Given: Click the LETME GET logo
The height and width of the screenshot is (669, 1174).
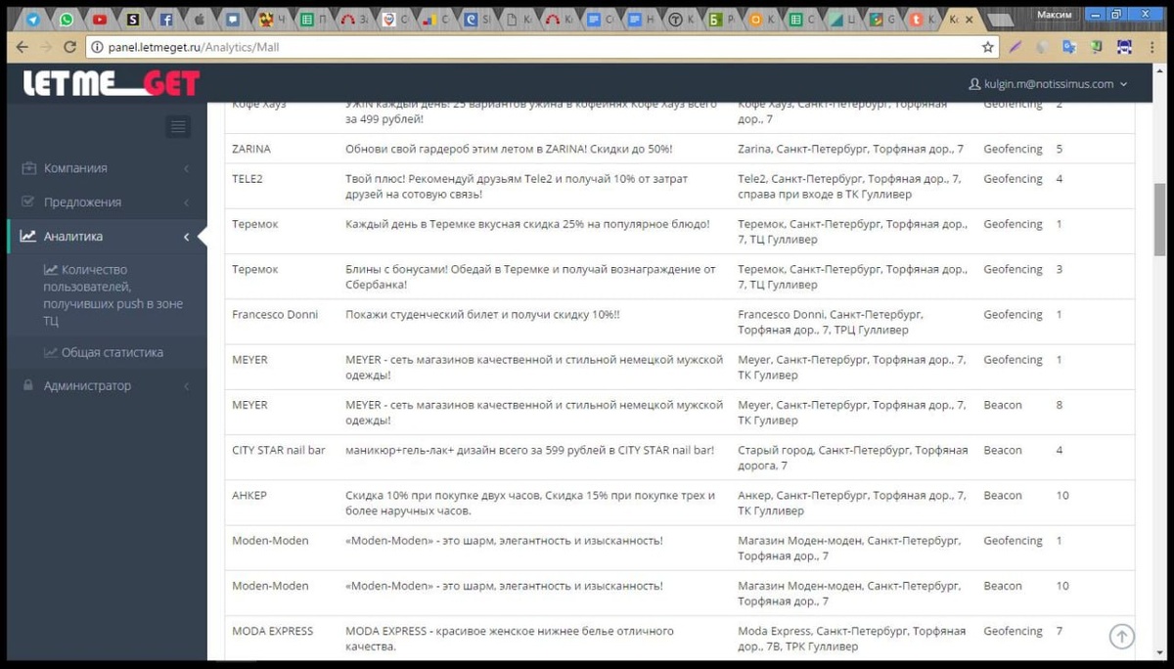Looking at the screenshot, I should (x=112, y=84).
